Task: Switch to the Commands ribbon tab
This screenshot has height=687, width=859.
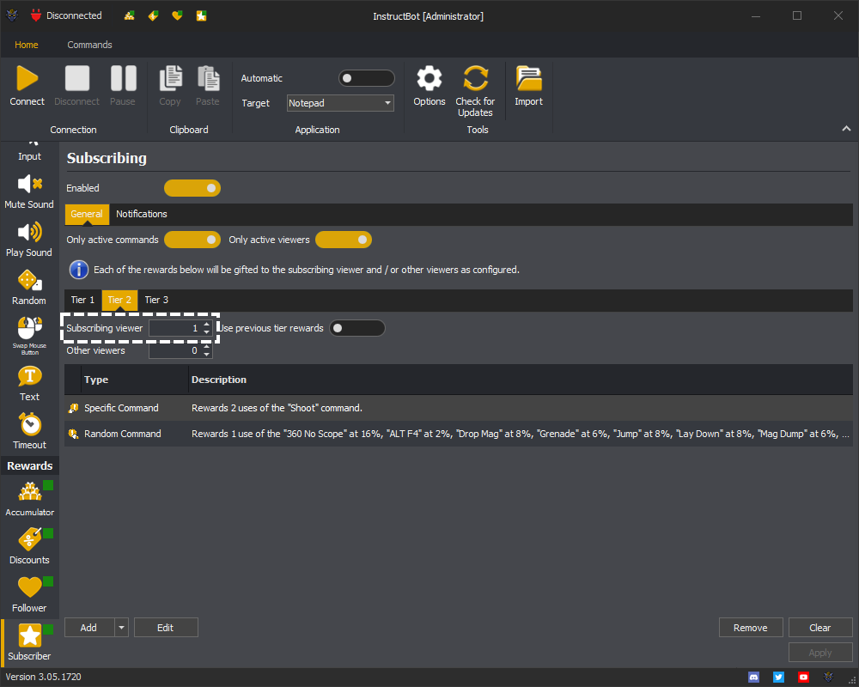Action: 90,45
